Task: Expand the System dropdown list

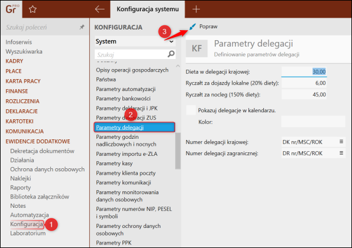Action: point(135,41)
